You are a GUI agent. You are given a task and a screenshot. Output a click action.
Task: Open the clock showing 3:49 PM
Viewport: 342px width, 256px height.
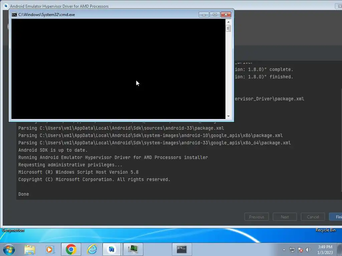pyautogui.click(x=325, y=249)
